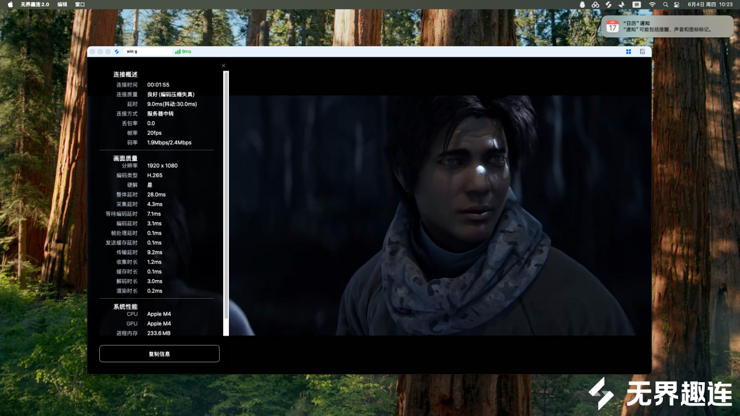Click the green 9ms signal strength indicator
The width and height of the screenshot is (740, 416).
[x=183, y=51]
